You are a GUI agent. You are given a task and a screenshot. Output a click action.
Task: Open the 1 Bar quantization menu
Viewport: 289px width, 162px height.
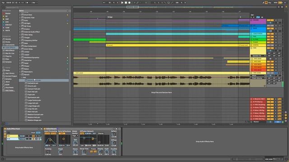click(x=34, y=3)
